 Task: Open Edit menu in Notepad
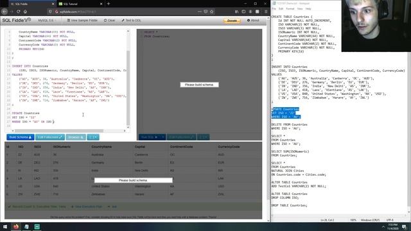pyautogui.click(x=281, y=8)
